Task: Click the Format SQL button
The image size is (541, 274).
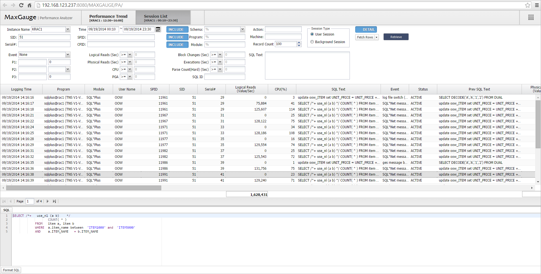Action: (11, 270)
